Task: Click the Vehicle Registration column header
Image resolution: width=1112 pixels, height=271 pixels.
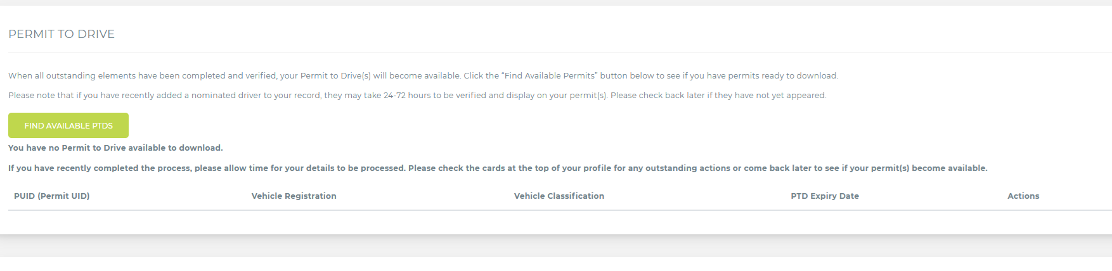Action: pyautogui.click(x=294, y=196)
